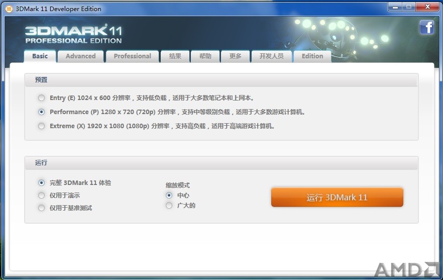
Task: Open the 开发人员 tab
Action: coord(272,56)
